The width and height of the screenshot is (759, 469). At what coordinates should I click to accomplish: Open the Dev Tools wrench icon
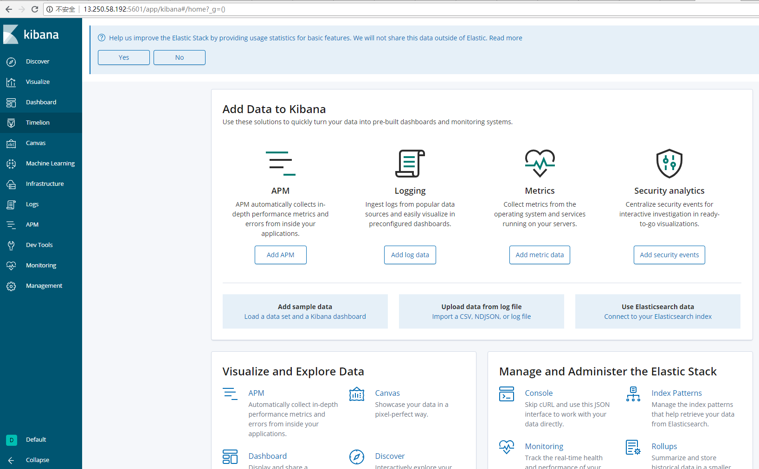pyautogui.click(x=11, y=245)
